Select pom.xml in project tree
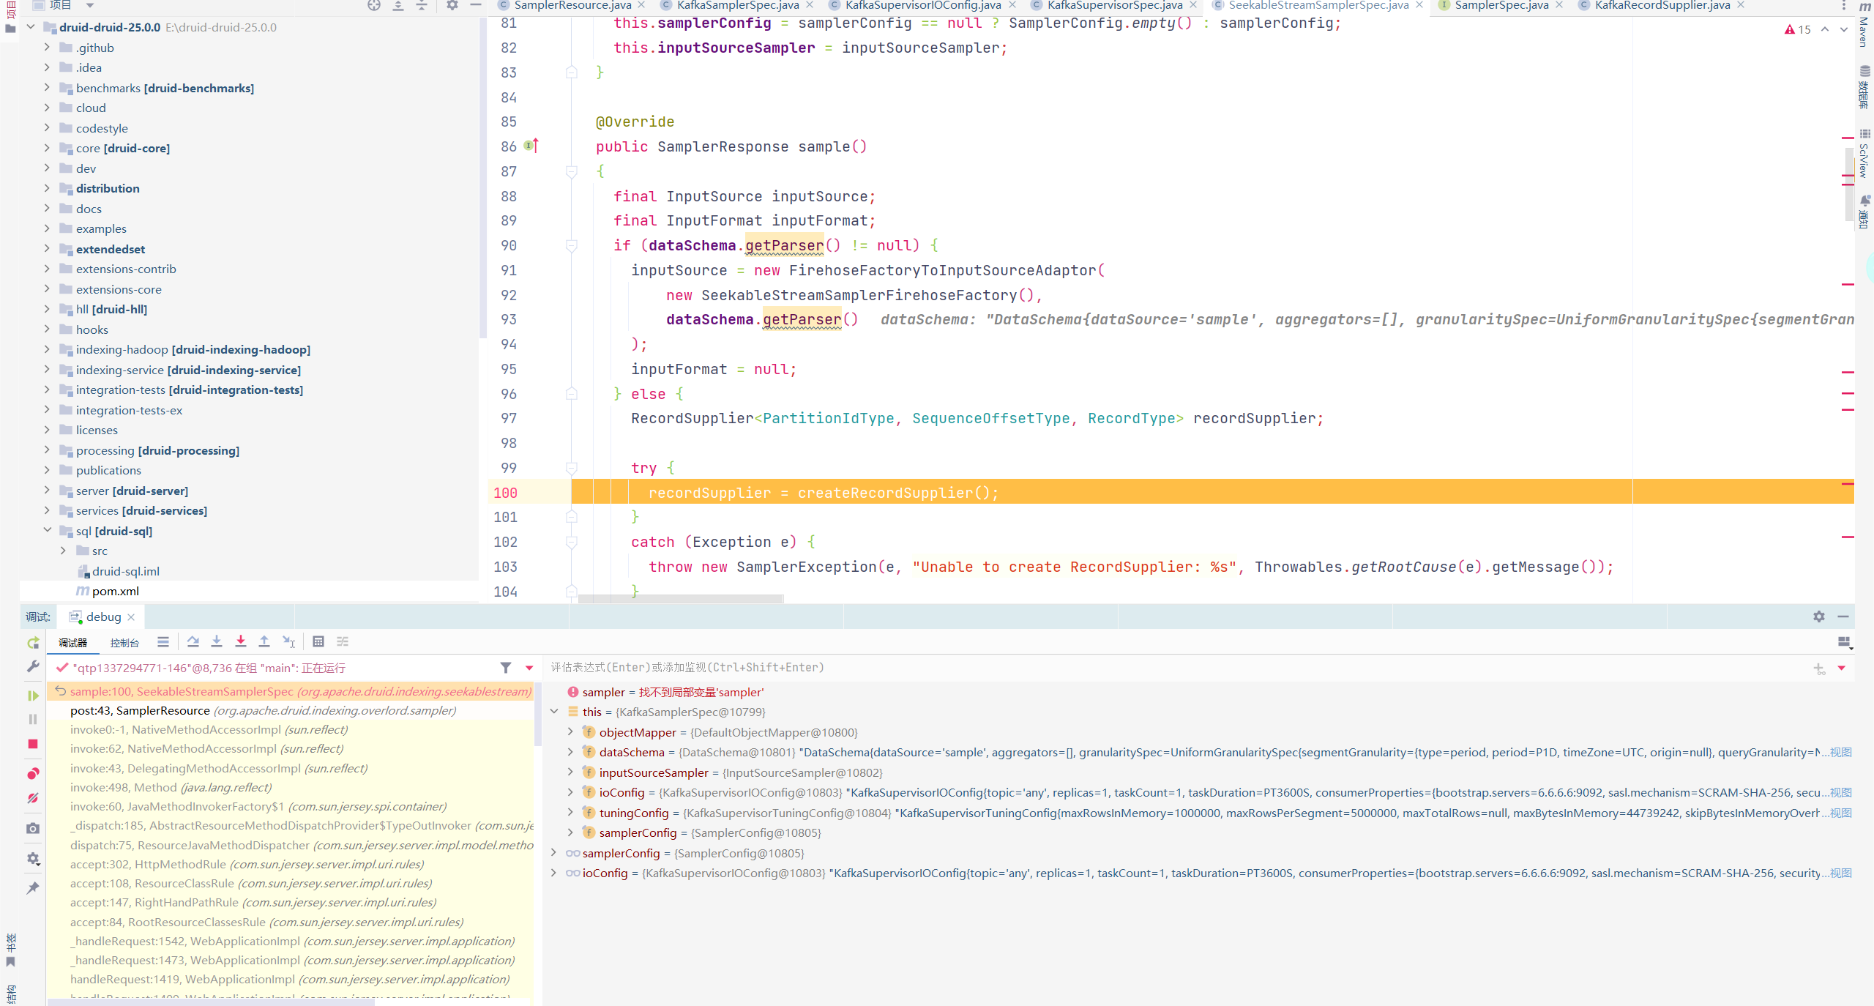This screenshot has height=1006, width=1874. click(115, 591)
